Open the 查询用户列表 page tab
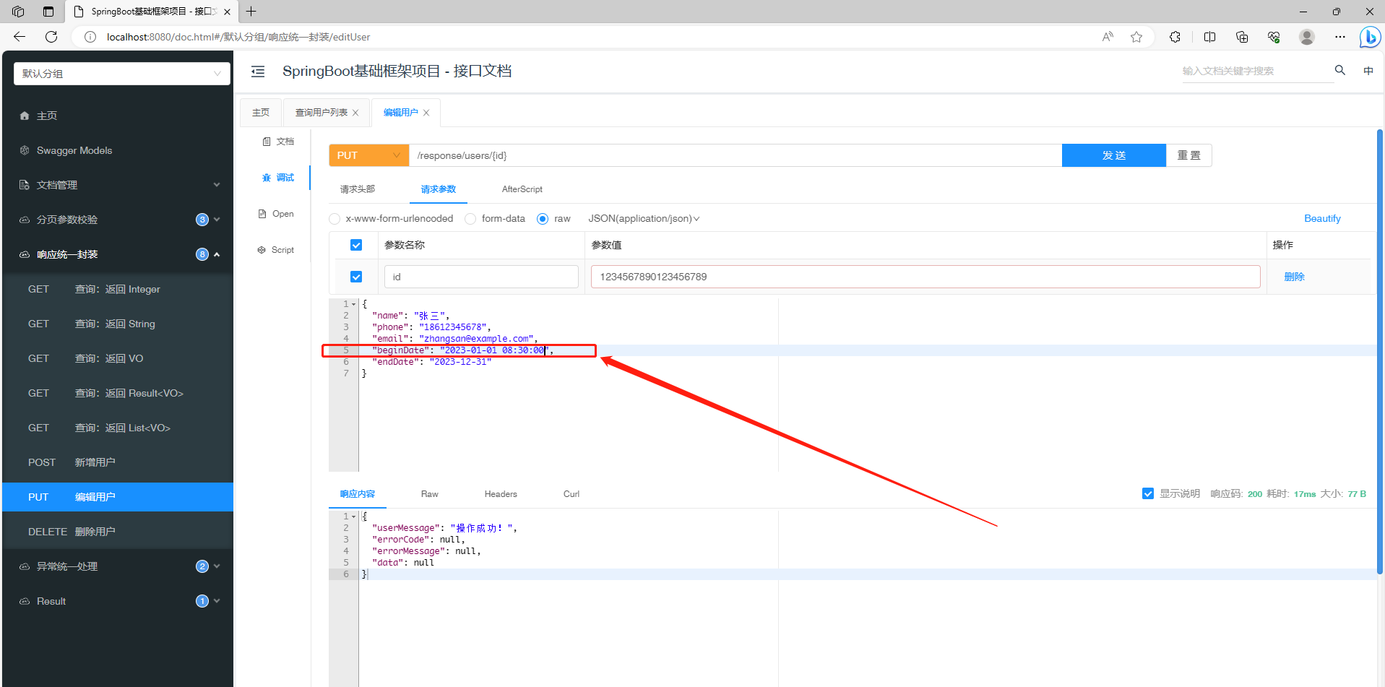Image resolution: width=1385 pixels, height=687 pixels. 322,113
